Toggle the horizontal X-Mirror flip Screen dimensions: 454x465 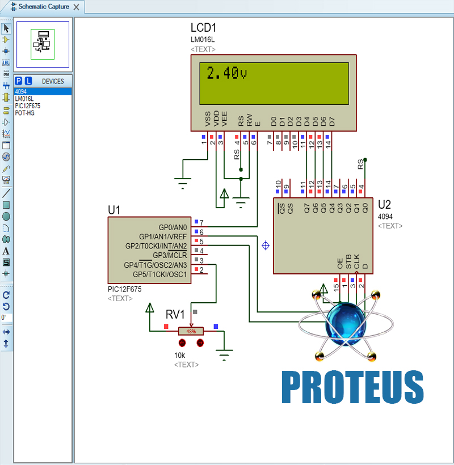(6, 332)
